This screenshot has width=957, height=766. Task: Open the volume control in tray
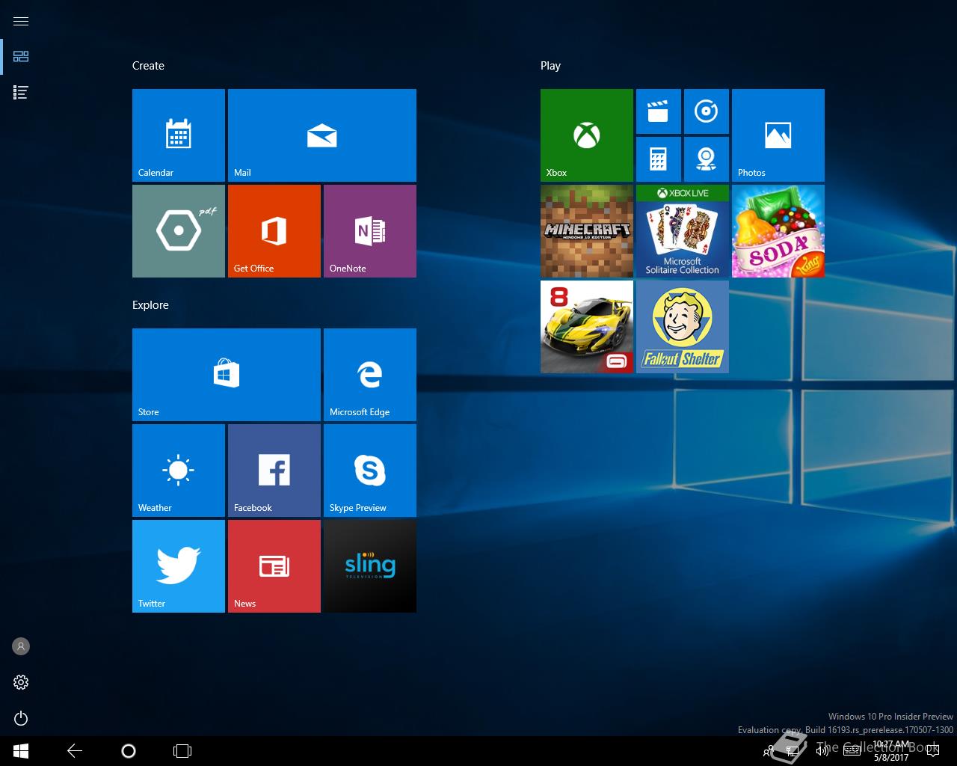tap(822, 751)
